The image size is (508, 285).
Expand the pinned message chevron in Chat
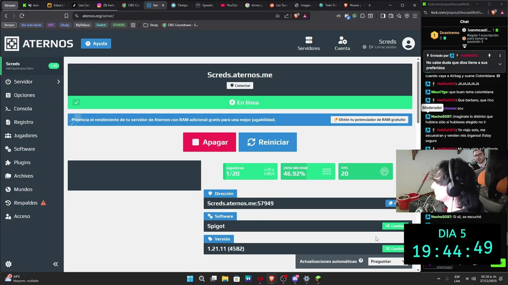pyautogui.click(x=500, y=64)
